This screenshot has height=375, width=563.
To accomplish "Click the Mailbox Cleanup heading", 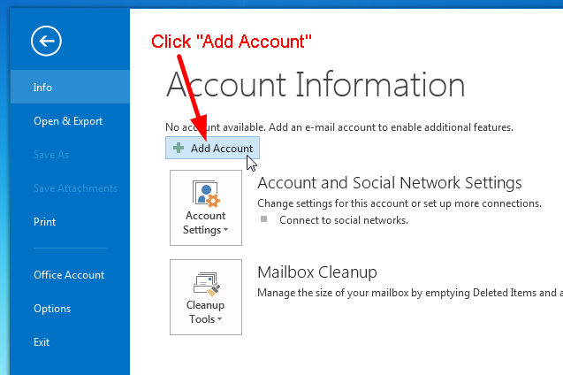I will [x=316, y=272].
